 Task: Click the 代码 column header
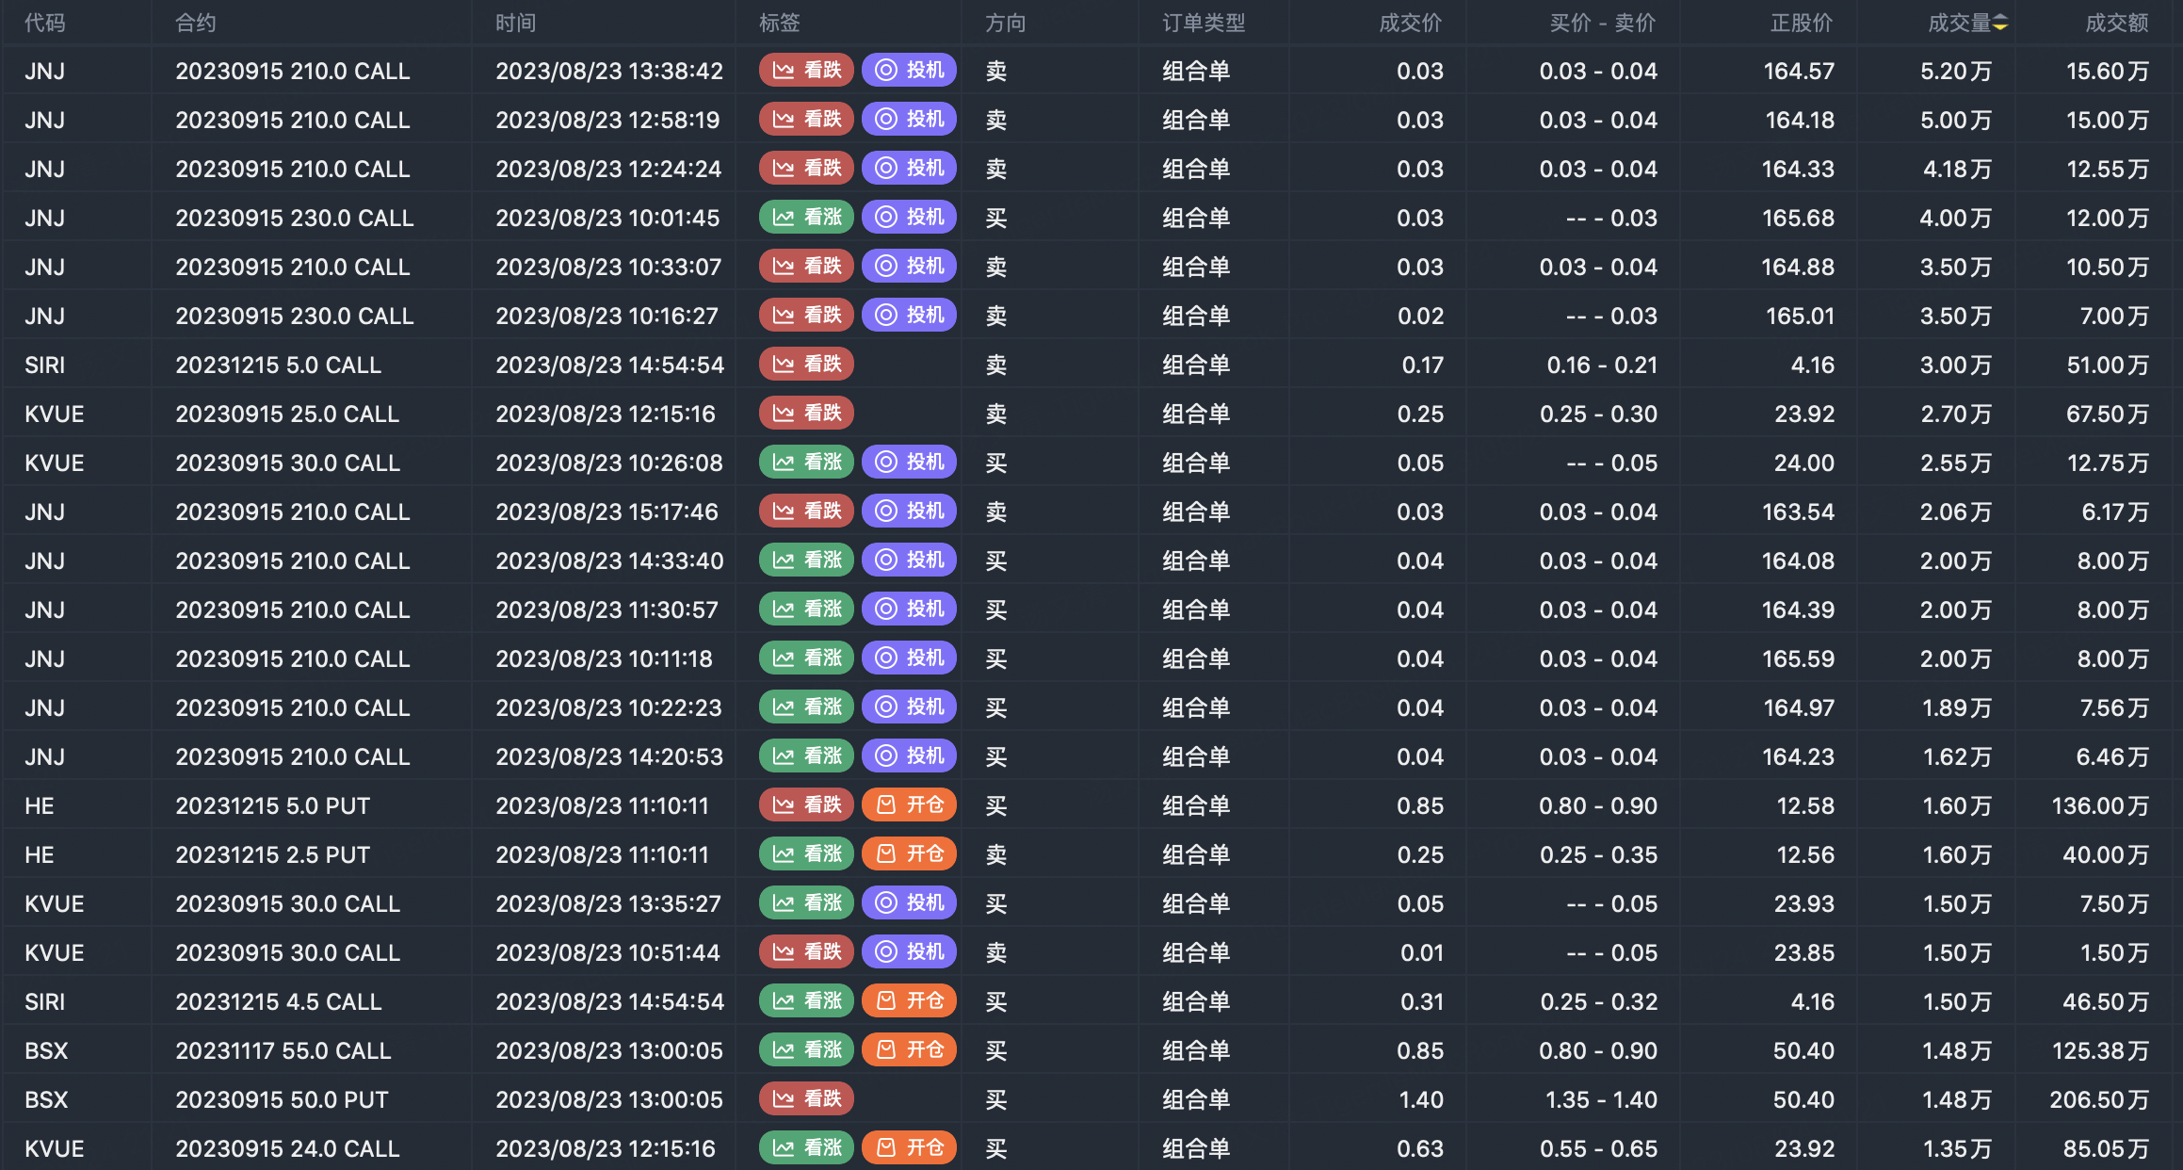[x=45, y=23]
